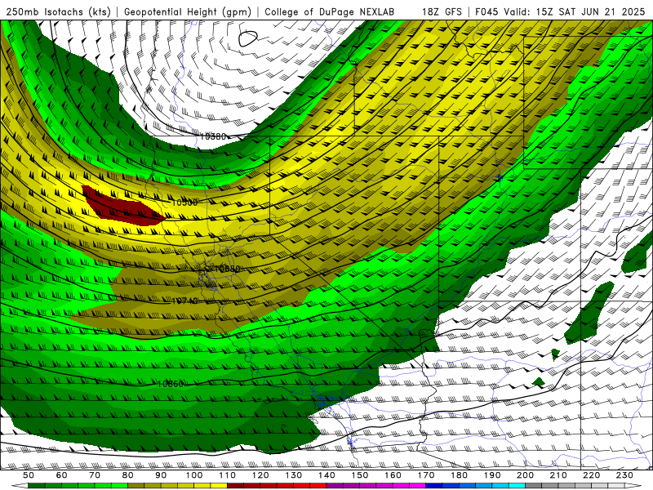The width and height of the screenshot is (653, 490).
Task: Click the darkest green swatch starting at 50
Action: (37, 486)
